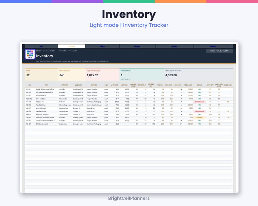Open the Dashboard tab
258x206 pixels.
[213, 46]
